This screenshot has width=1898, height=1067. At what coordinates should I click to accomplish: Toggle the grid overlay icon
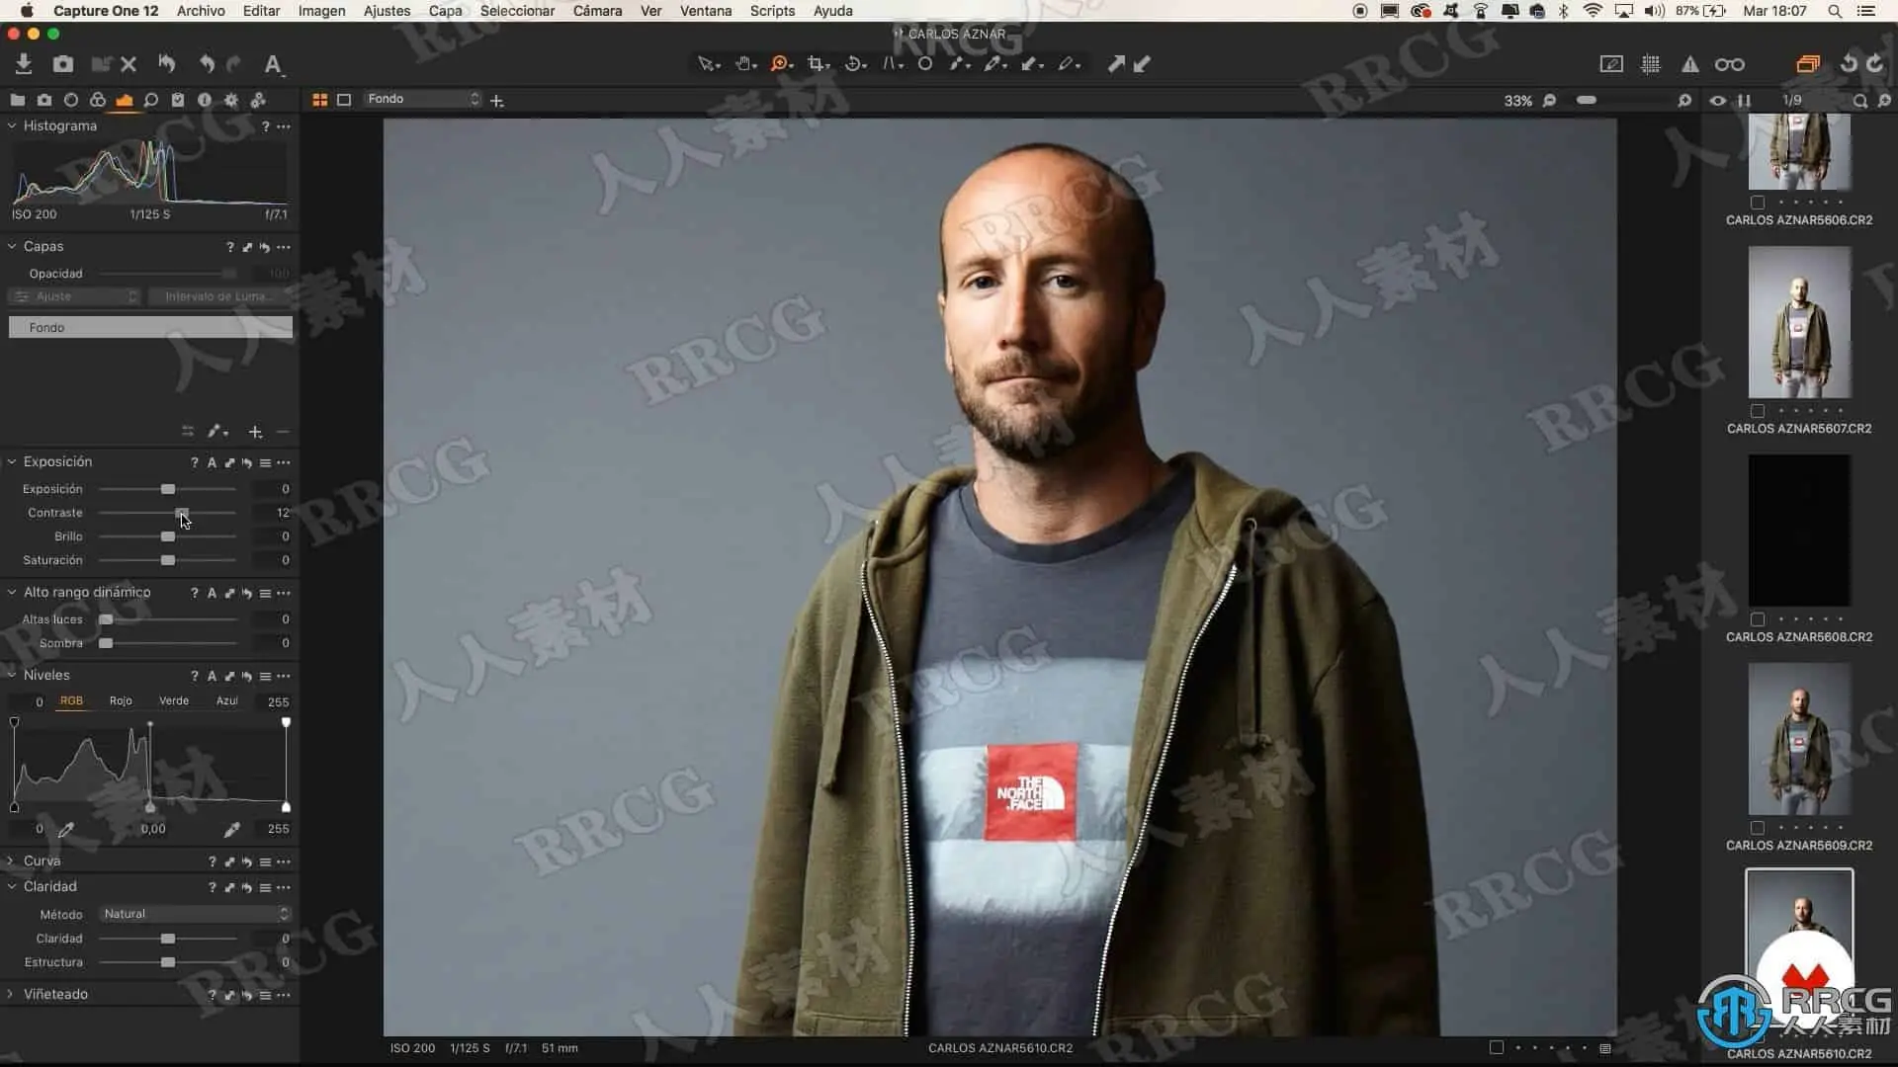click(1650, 64)
